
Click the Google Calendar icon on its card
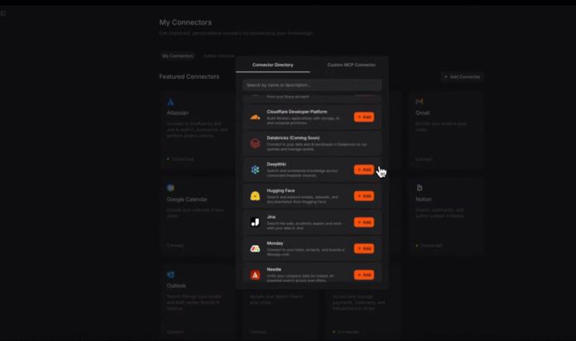tap(170, 188)
